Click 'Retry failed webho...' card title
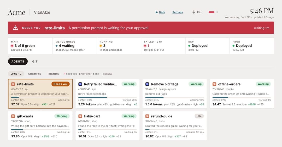Viewport: 282px width, 147px height. tap(100, 84)
